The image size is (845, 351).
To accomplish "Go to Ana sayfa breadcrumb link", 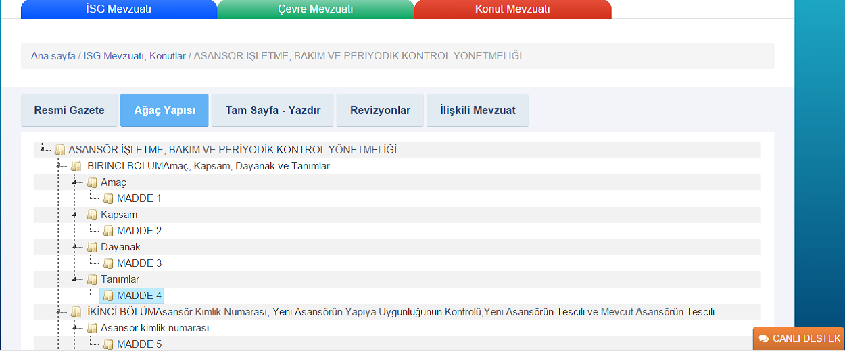I will [53, 56].
